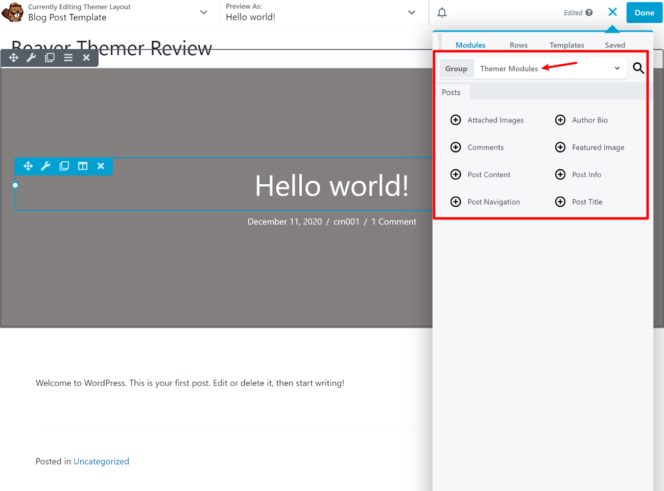The image size is (664, 491).
Task: Add the Post Navigation module plus icon
Action: point(456,202)
